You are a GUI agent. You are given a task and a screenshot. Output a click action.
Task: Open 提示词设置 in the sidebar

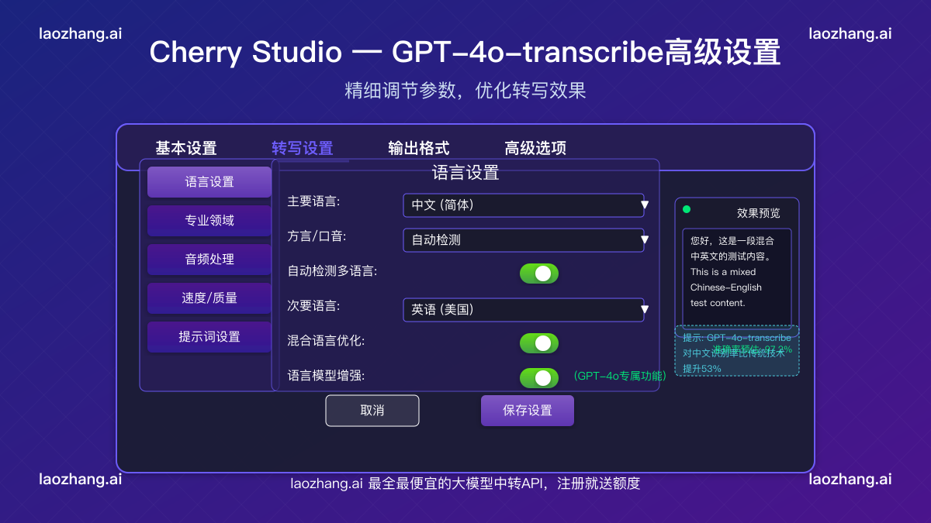click(x=209, y=337)
